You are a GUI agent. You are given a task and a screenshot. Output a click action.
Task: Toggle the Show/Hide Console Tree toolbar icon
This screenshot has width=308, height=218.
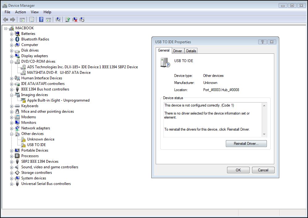[x=22, y=19]
